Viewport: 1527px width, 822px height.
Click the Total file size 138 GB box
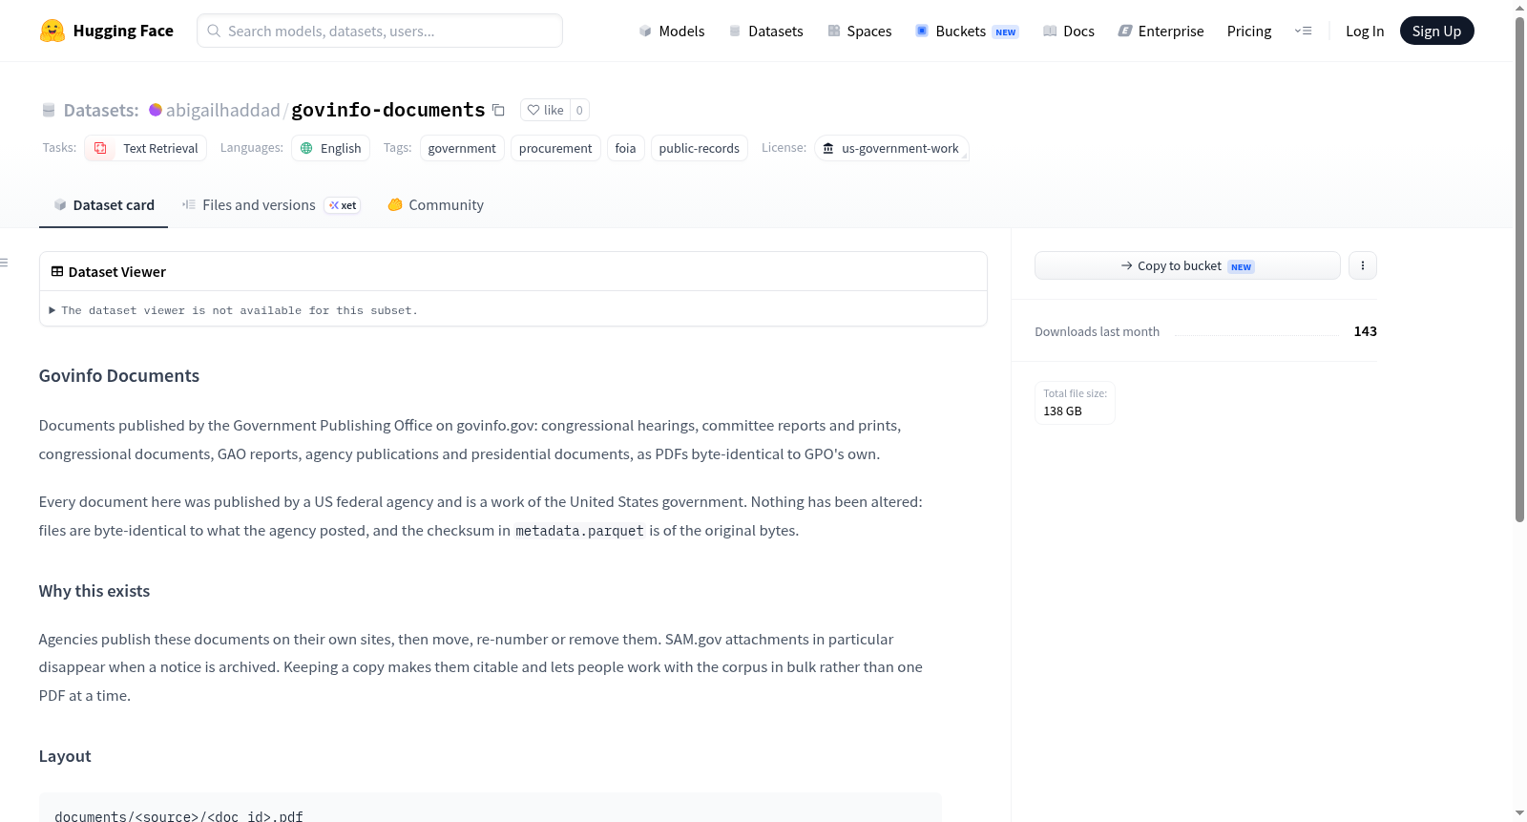1075,402
